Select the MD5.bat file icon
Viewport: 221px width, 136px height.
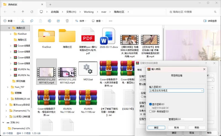pyautogui.click(x=88, y=68)
